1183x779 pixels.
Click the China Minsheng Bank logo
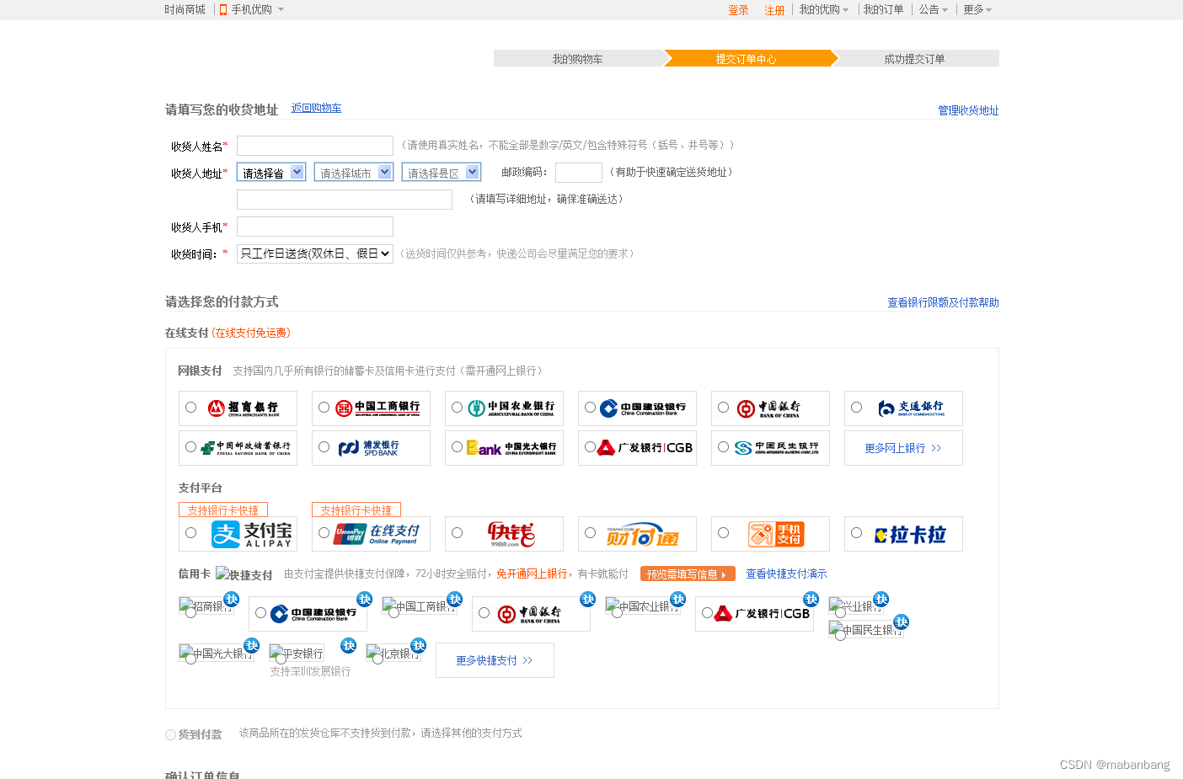tap(776, 448)
